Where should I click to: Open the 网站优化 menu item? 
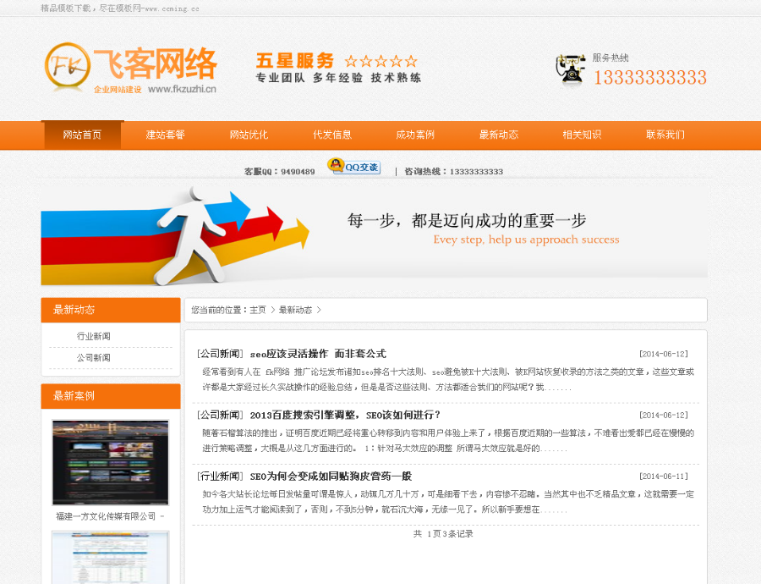click(x=249, y=135)
